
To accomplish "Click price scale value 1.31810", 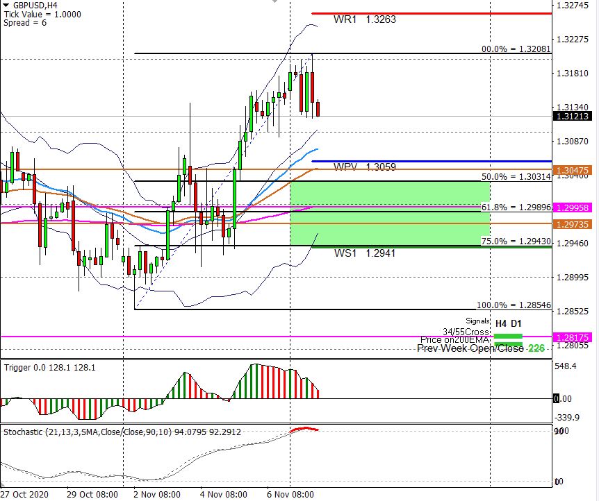I will 573,74.
